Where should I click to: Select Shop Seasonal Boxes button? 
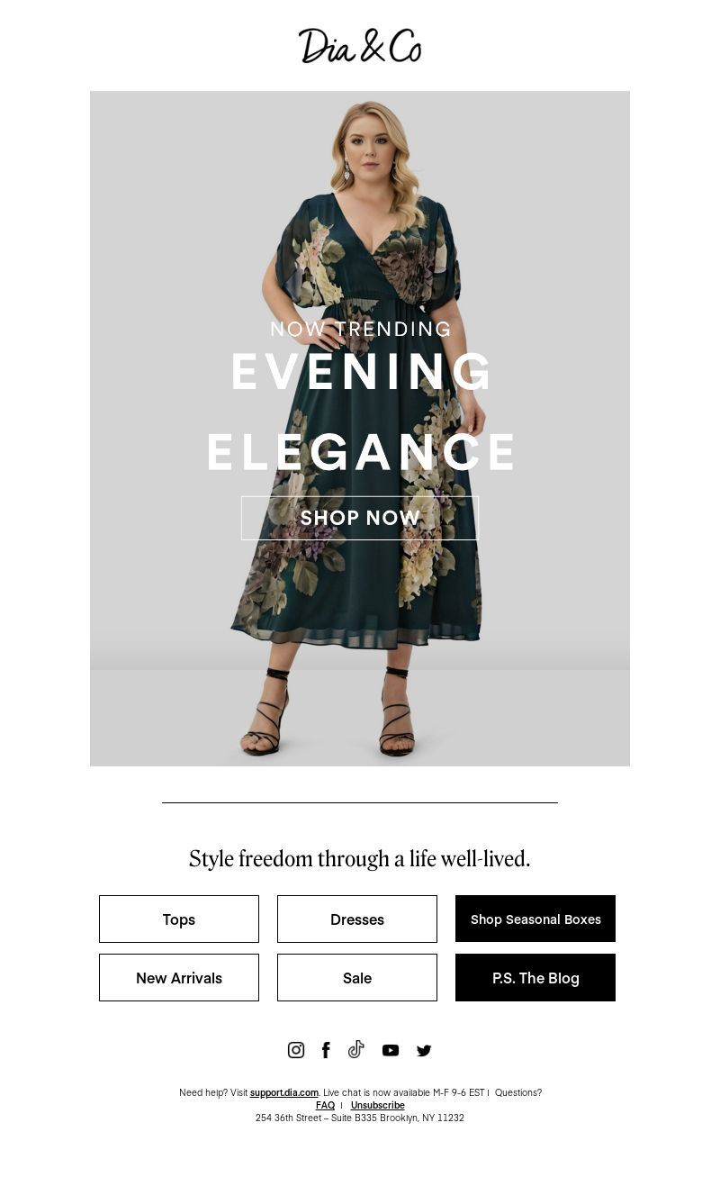tap(535, 919)
